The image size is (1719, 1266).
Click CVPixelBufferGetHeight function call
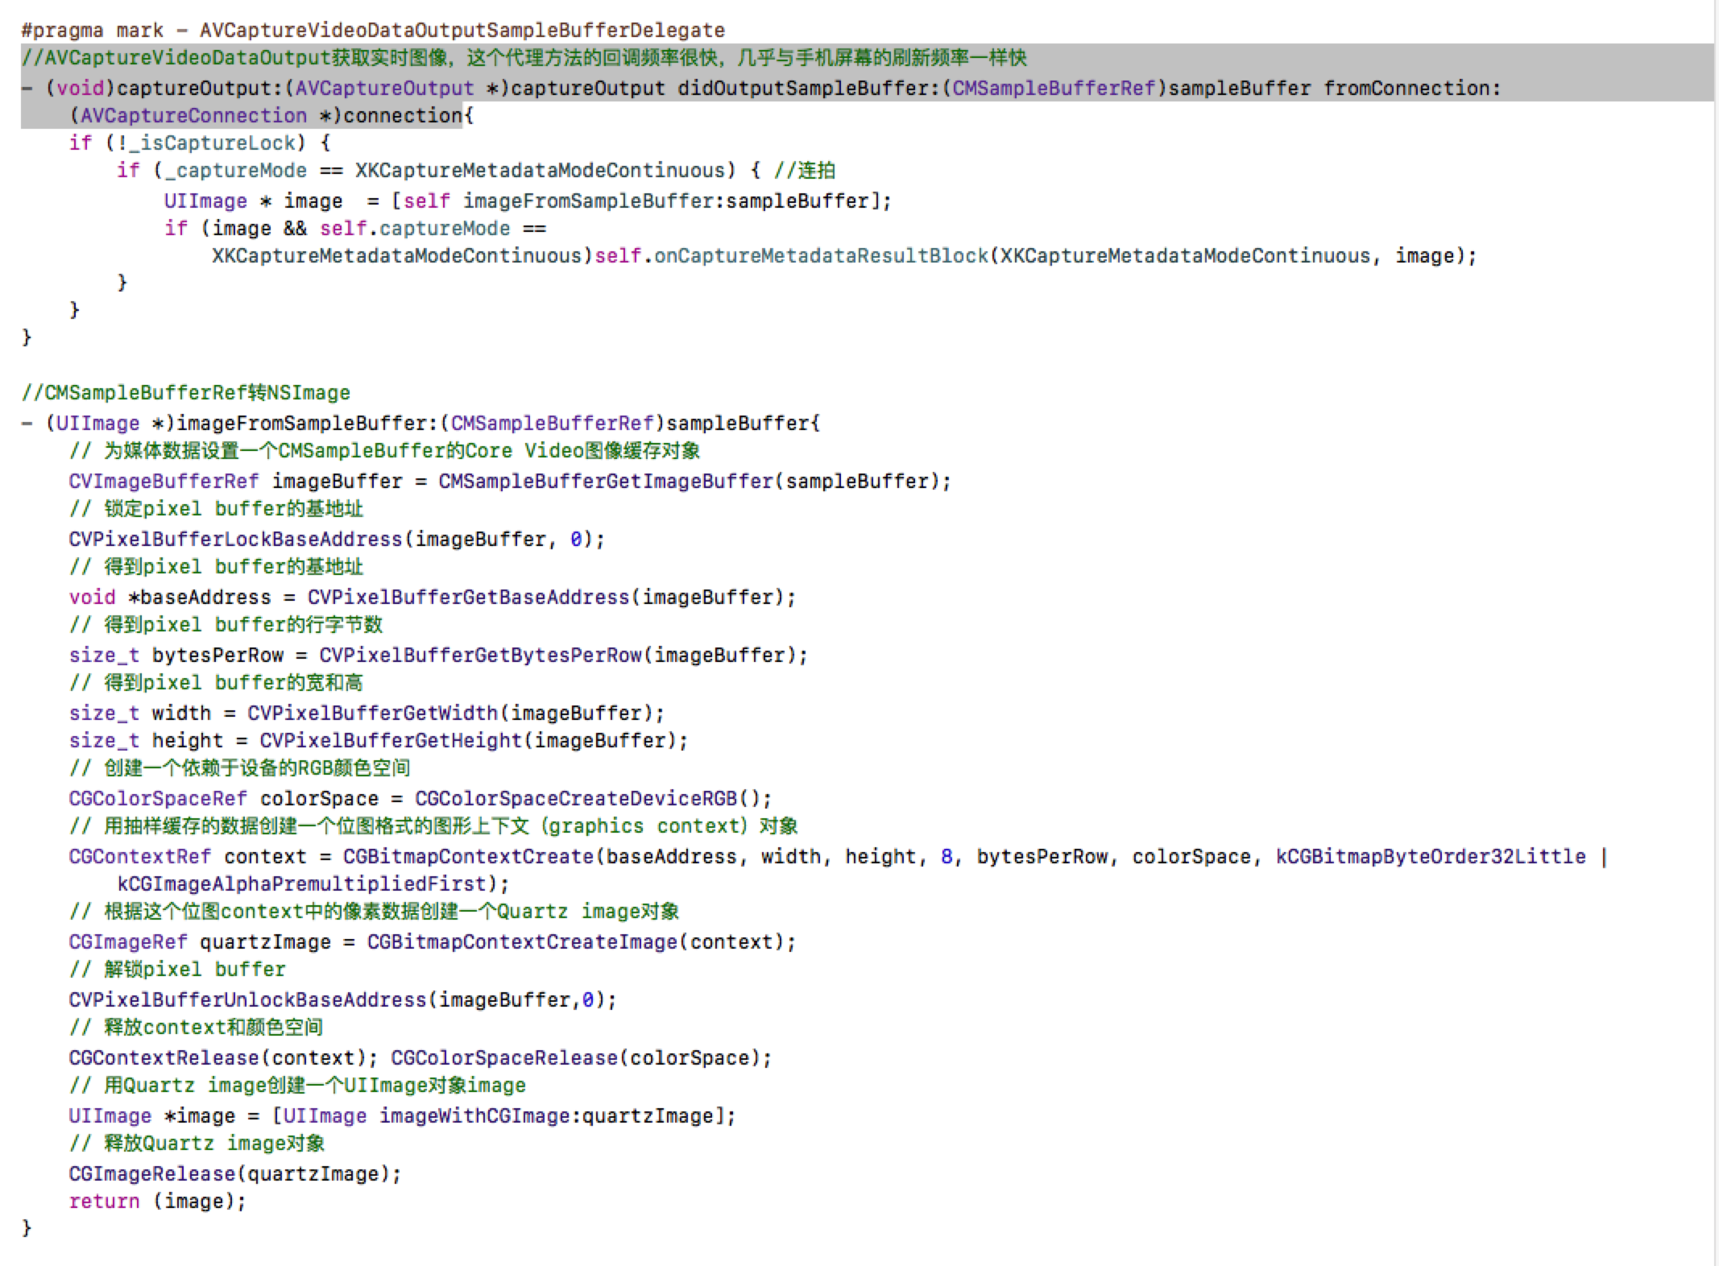(390, 741)
